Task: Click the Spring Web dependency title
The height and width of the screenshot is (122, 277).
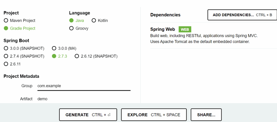Action: (163, 29)
